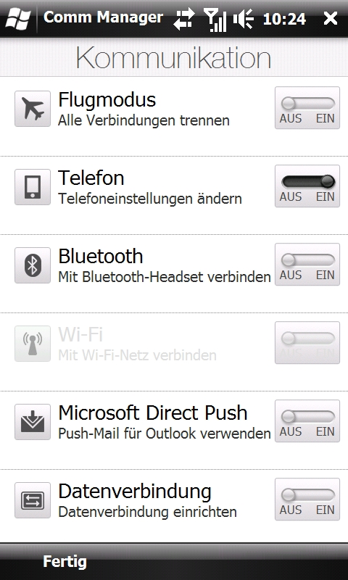
Task: Tap the Bluetooth symbol icon
Action: tap(33, 265)
